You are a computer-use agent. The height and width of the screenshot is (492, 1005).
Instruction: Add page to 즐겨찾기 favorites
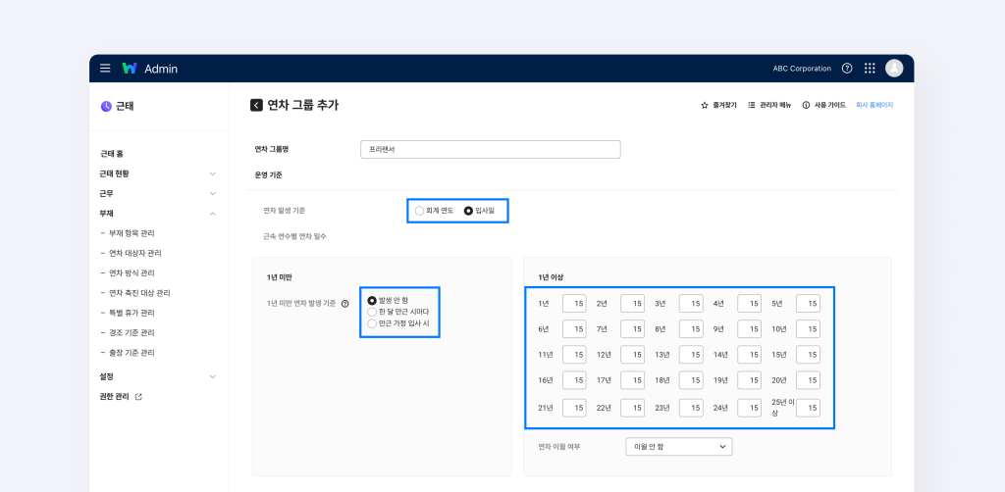718,105
